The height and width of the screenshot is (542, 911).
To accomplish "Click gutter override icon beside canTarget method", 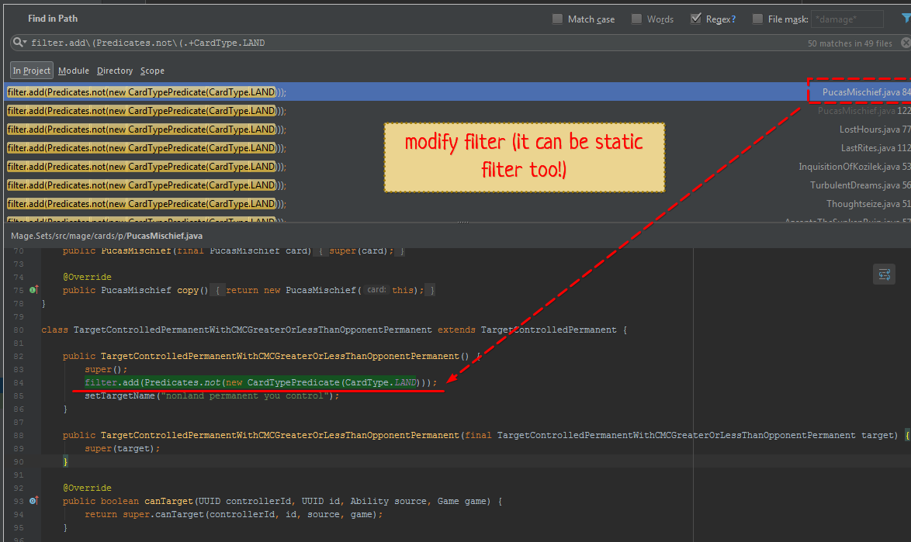I will point(33,501).
